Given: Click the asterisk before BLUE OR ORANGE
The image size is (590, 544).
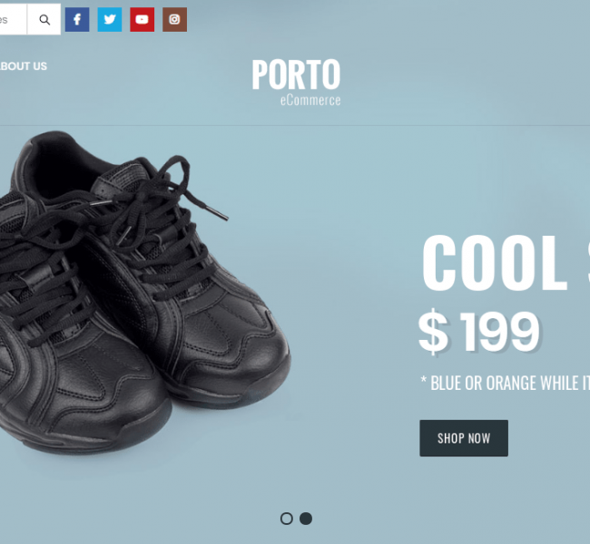Looking at the screenshot, I should tap(424, 379).
